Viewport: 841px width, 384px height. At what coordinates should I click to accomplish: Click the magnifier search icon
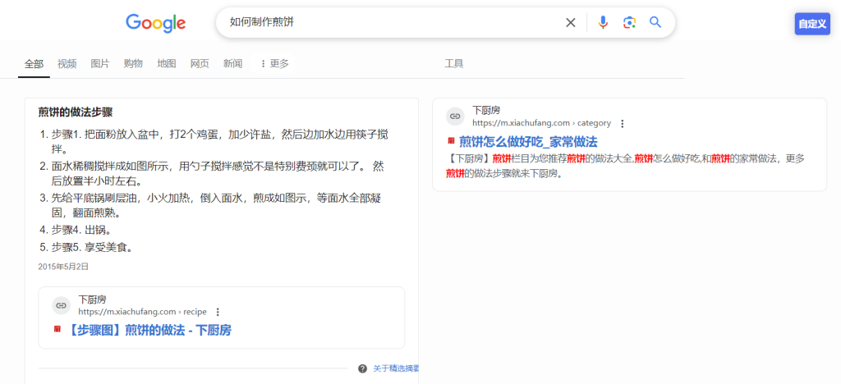pos(655,22)
